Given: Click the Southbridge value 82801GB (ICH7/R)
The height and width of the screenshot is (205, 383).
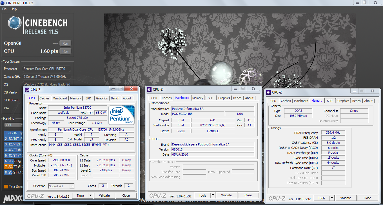Looking at the screenshot, I should [213, 126].
